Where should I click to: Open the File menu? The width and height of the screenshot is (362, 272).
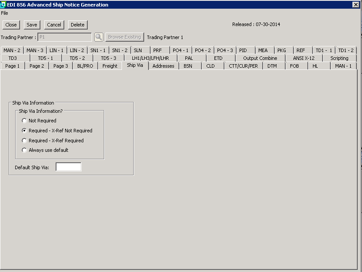[x=4, y=13]
